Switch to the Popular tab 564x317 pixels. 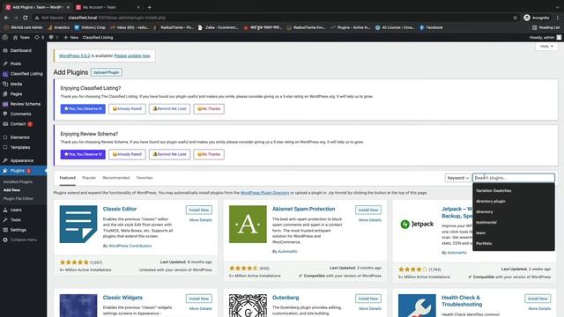[x=89, y=178]
